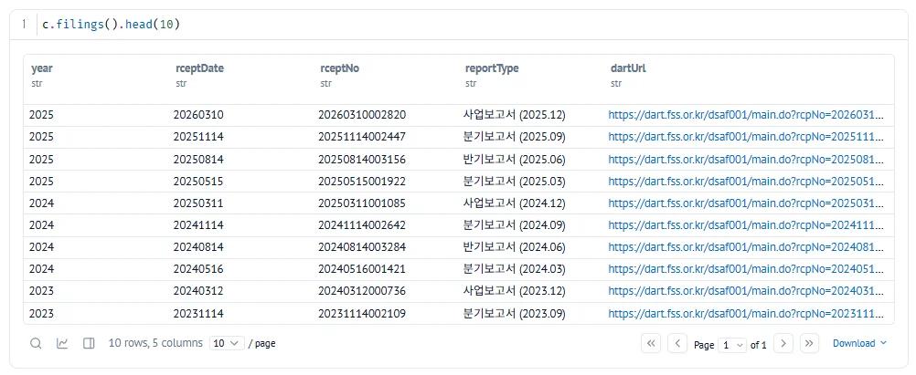Screen dimensions: 916x375
Task: Select cell 분기보고서 (2025.09)
Action: tap(514, 137)
